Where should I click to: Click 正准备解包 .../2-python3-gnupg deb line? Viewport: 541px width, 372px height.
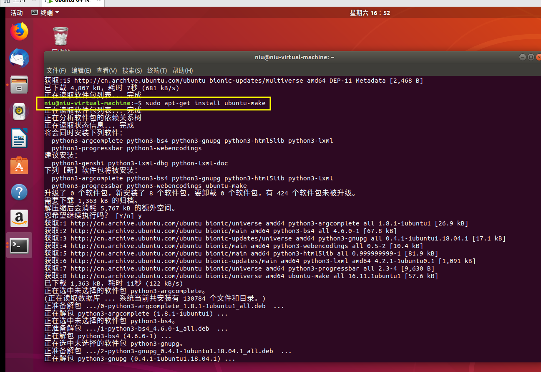click(x=168, y=351)
